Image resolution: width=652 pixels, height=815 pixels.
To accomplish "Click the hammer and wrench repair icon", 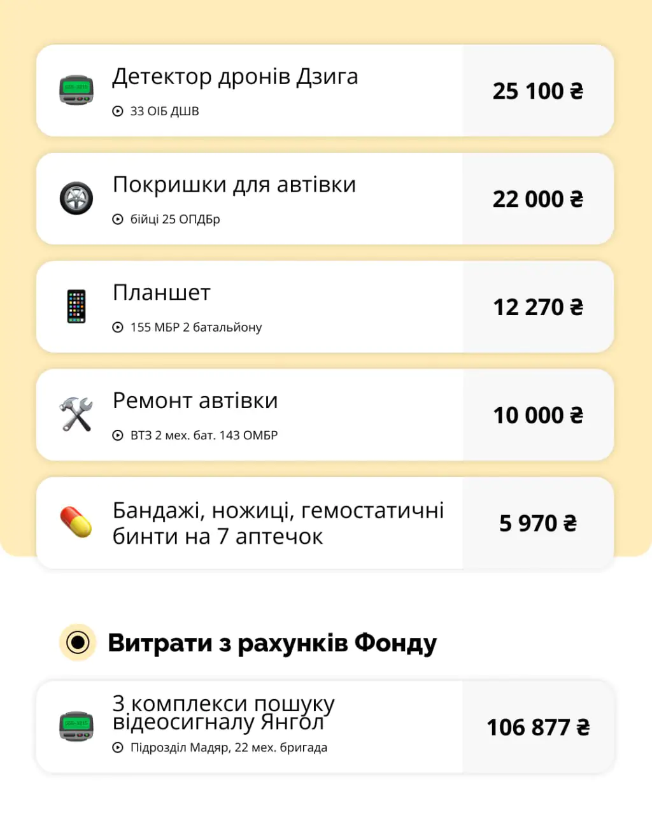I will click(76, 415).
